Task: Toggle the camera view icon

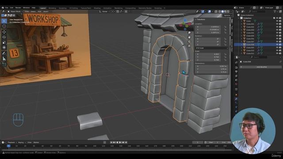Action: (189, 42)
